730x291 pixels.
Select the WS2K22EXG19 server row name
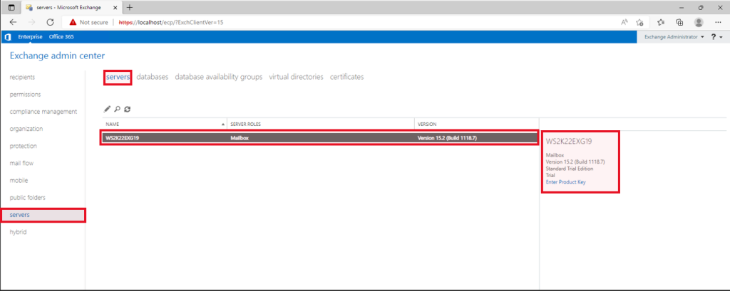[123, 138]
